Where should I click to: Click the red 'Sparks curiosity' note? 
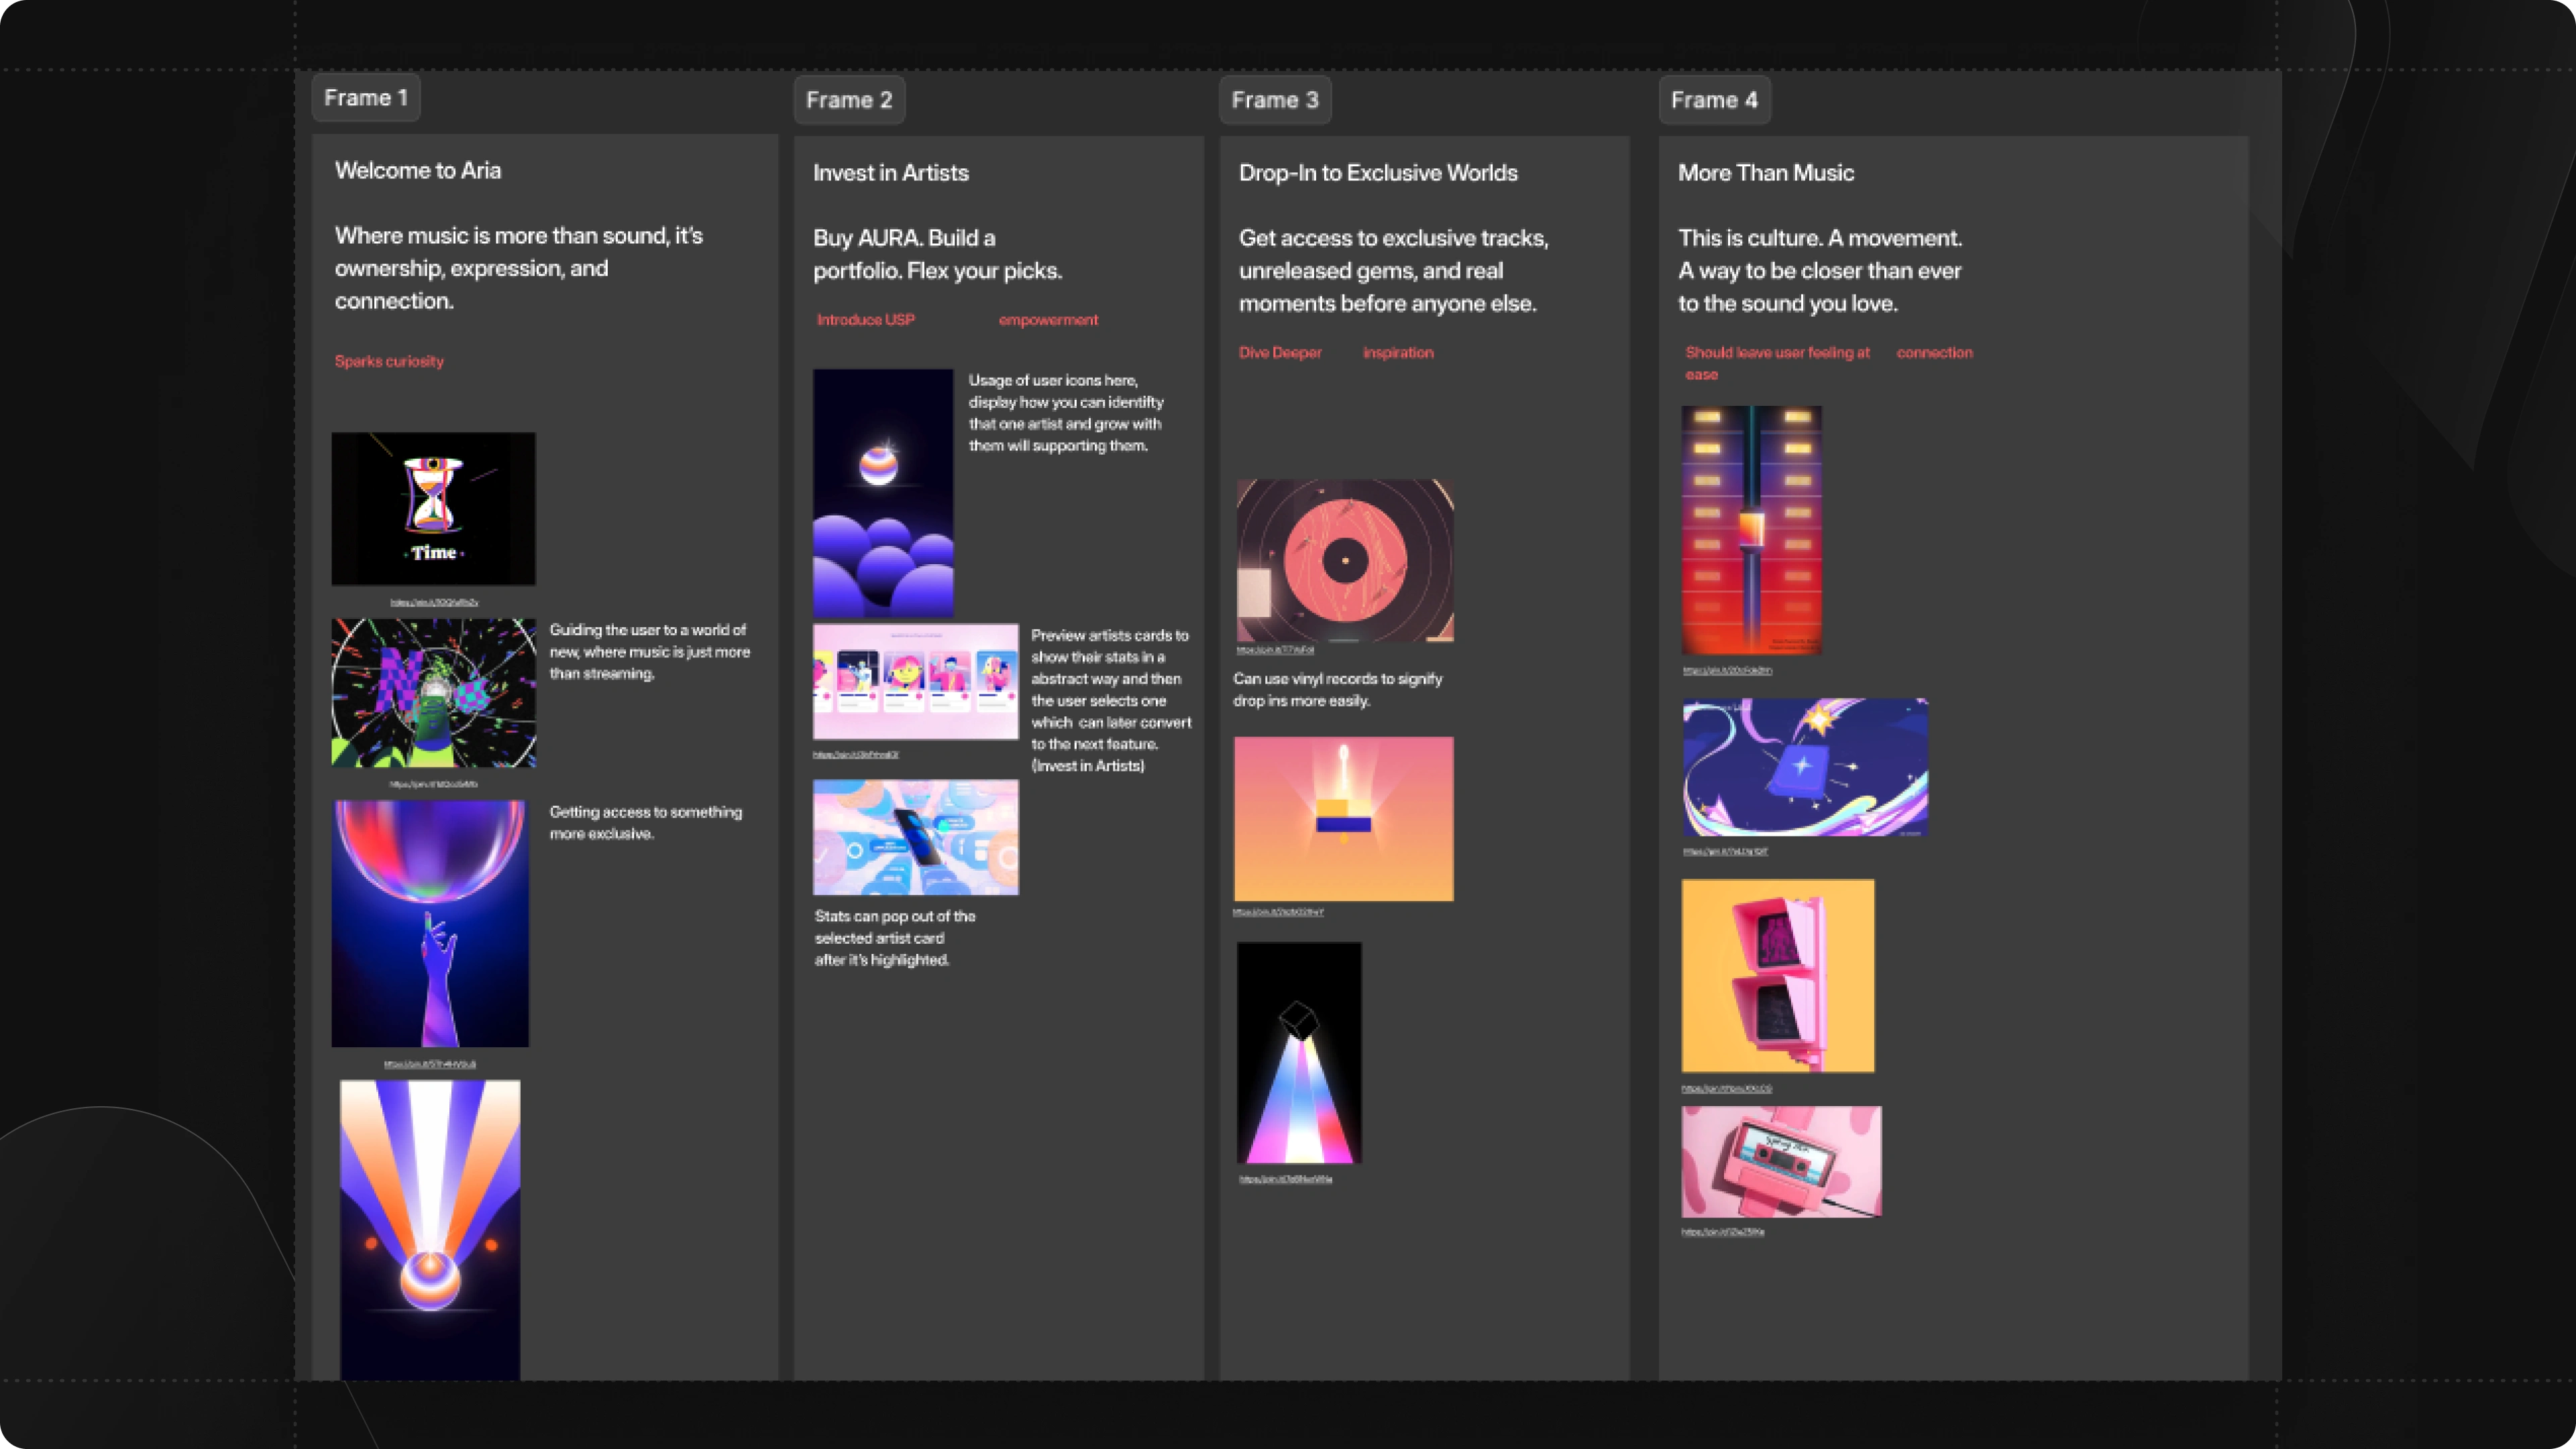pos(389,361)
